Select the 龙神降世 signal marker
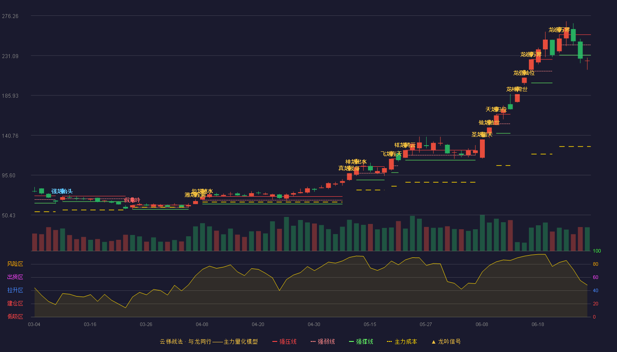 [517, 89]
